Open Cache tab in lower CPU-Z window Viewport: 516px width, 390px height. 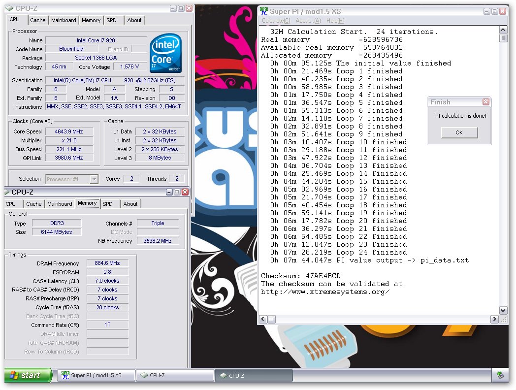click(x=34, y=204)
